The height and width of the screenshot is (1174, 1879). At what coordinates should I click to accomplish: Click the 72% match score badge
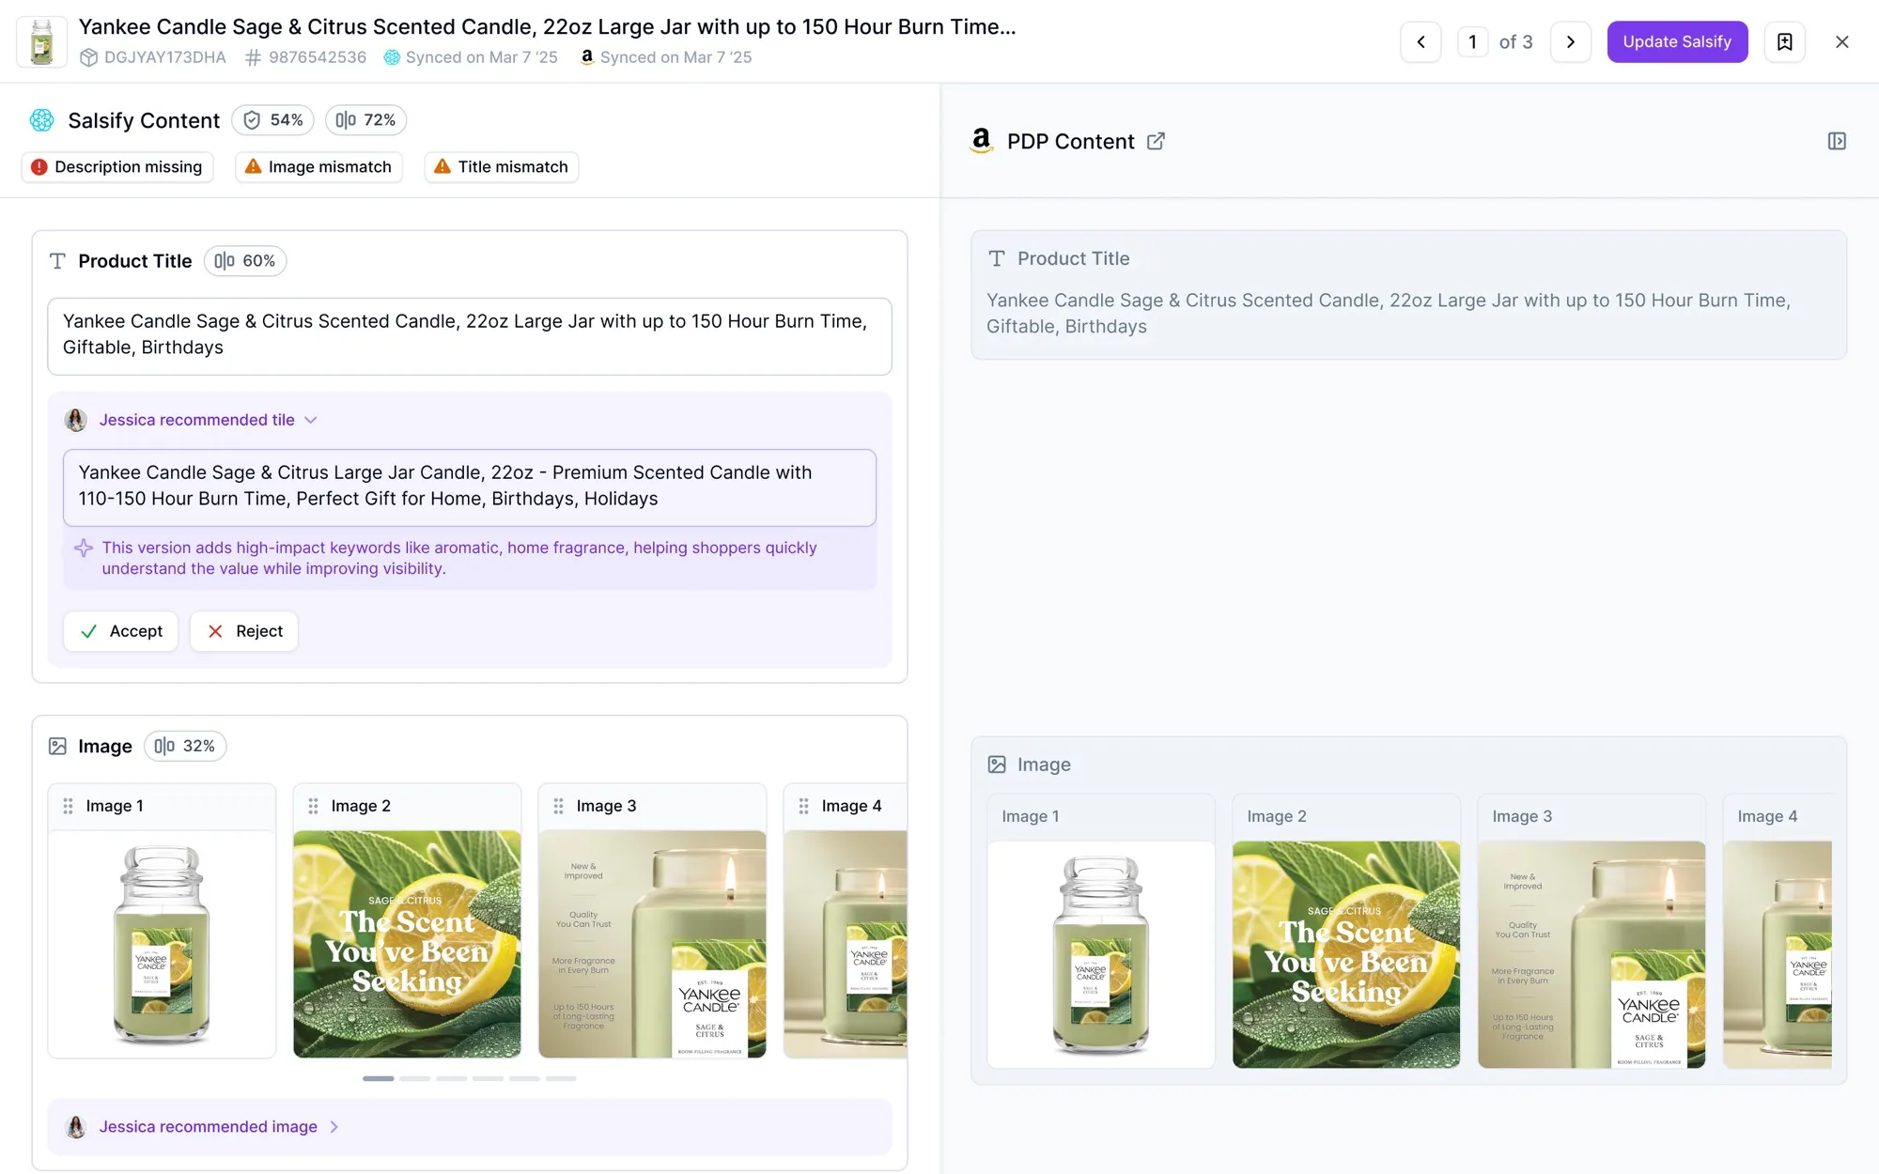point(365,120)
